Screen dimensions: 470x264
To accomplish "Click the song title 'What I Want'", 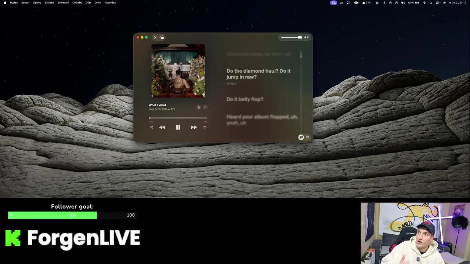I will 158,105.
